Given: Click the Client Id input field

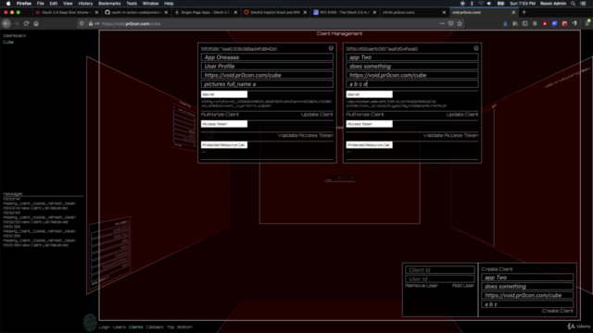Looking at the screenshot, I should tap(440, 269).
